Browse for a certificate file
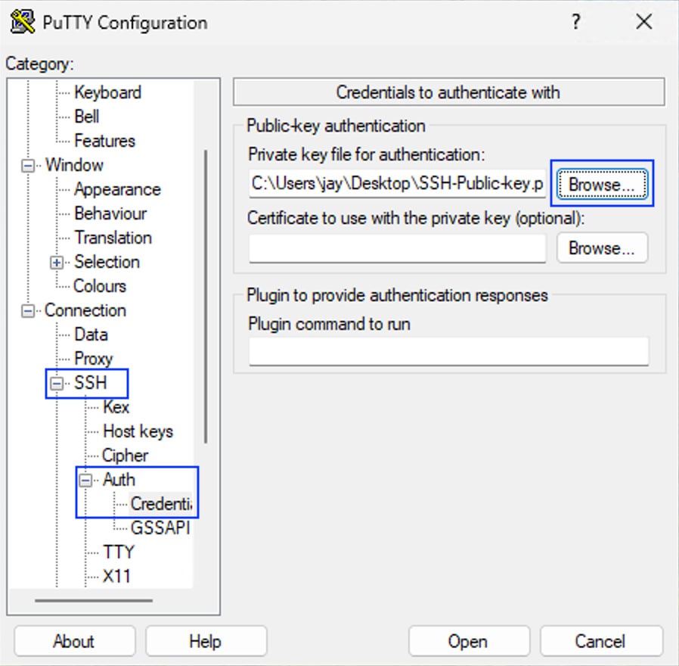This screenshot has width=679, height=666. click(x=601, y=247)
